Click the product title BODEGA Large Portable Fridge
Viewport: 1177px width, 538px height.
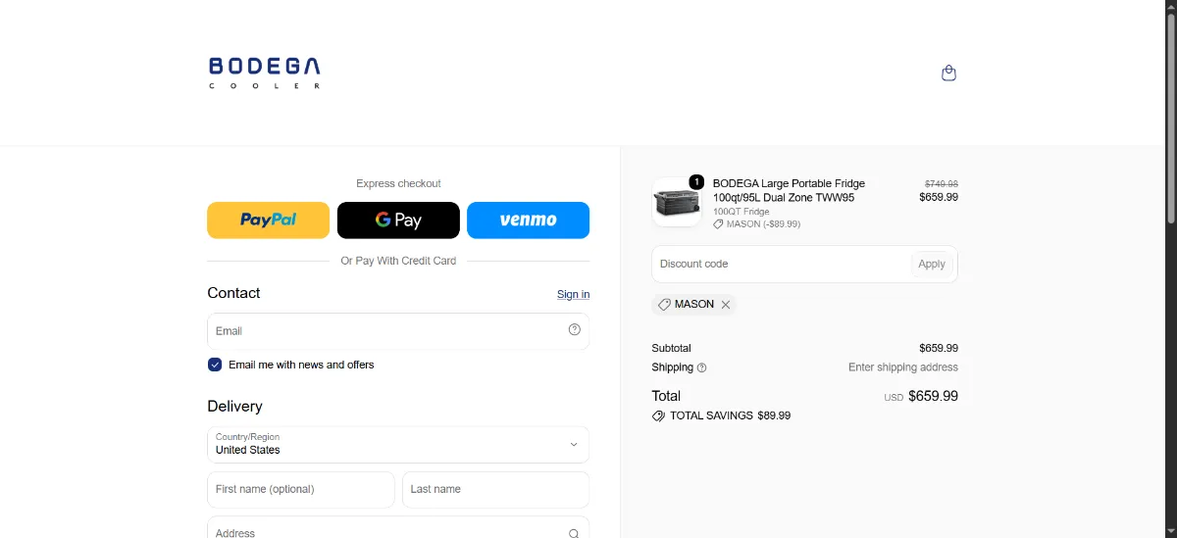789,190
